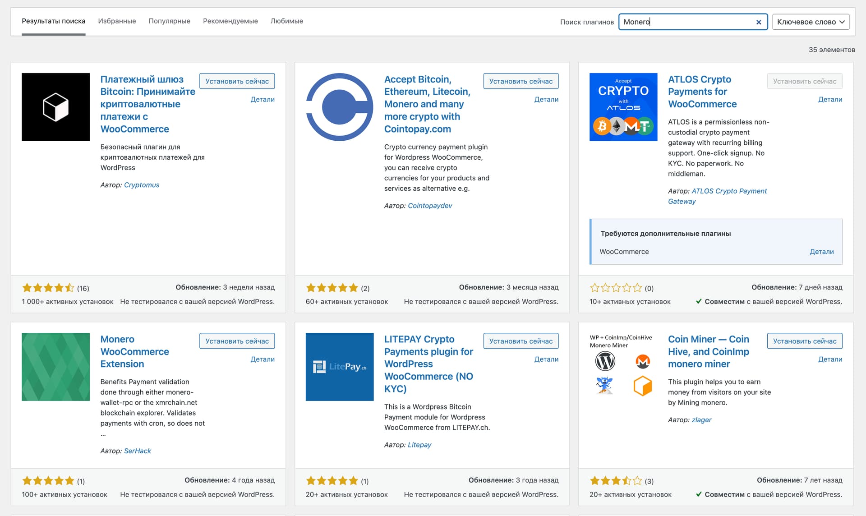Click the star rating of Cryptomus plugin
The width and height of the screenshot is (866, 516).
(x=48, y=288)
